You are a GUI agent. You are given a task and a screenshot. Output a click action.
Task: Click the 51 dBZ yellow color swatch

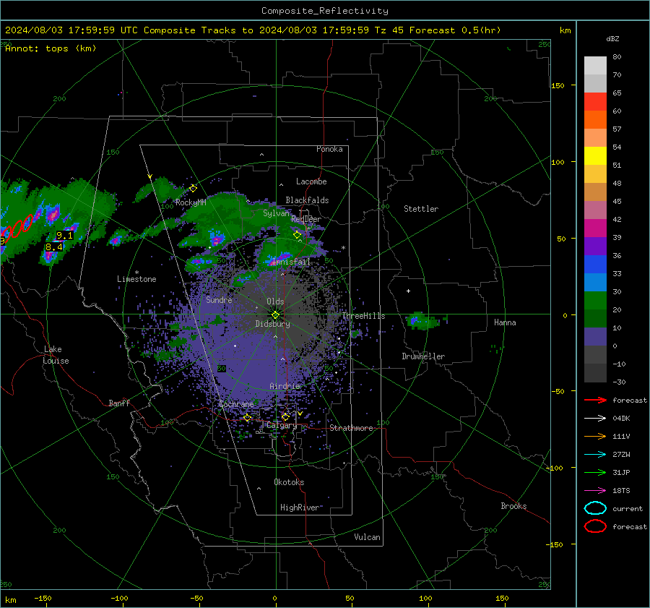pyautogui.click(x=595, y=155)
